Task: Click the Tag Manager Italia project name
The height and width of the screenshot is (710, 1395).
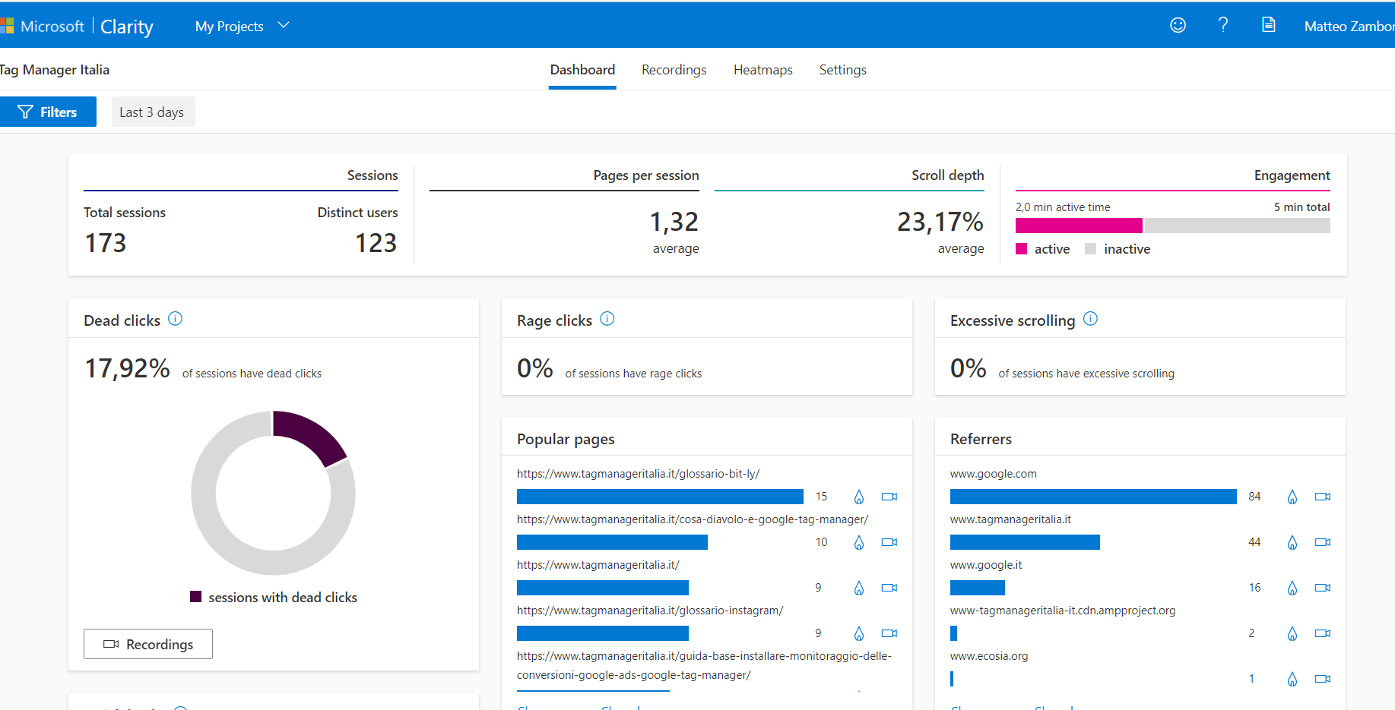Action: click(55, 70)
